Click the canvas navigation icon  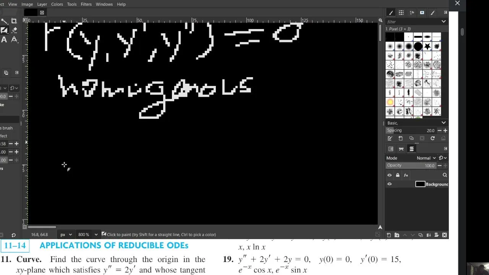[380, 227]
